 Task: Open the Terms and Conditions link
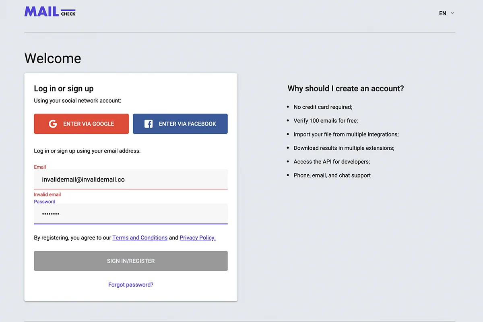pos(140,238)
